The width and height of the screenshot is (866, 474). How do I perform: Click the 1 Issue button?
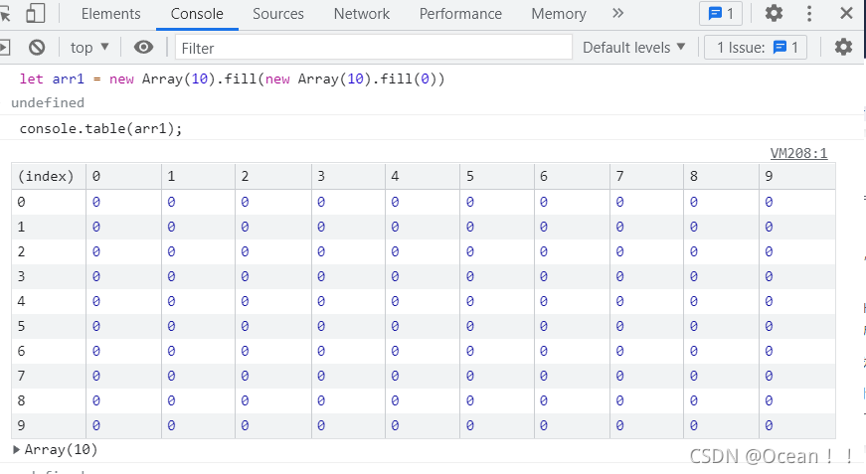pos(755,48)
